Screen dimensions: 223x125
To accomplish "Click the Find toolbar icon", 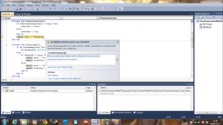I will click(37, 9).
